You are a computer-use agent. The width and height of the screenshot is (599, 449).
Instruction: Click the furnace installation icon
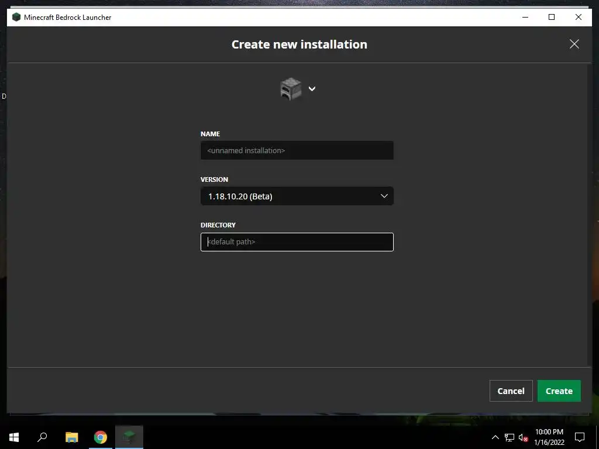[x=291, y=89]
